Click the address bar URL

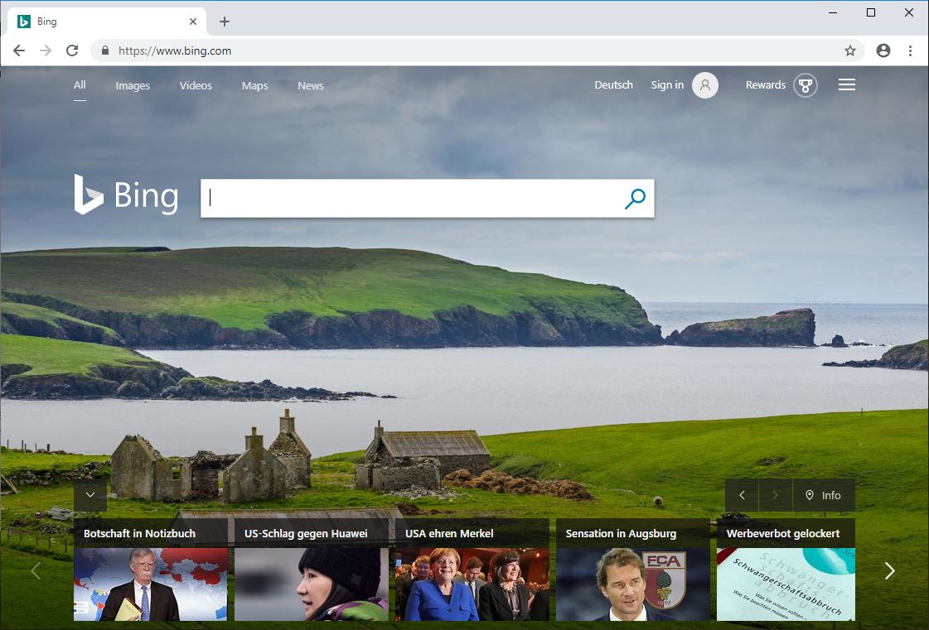(175, 51)
